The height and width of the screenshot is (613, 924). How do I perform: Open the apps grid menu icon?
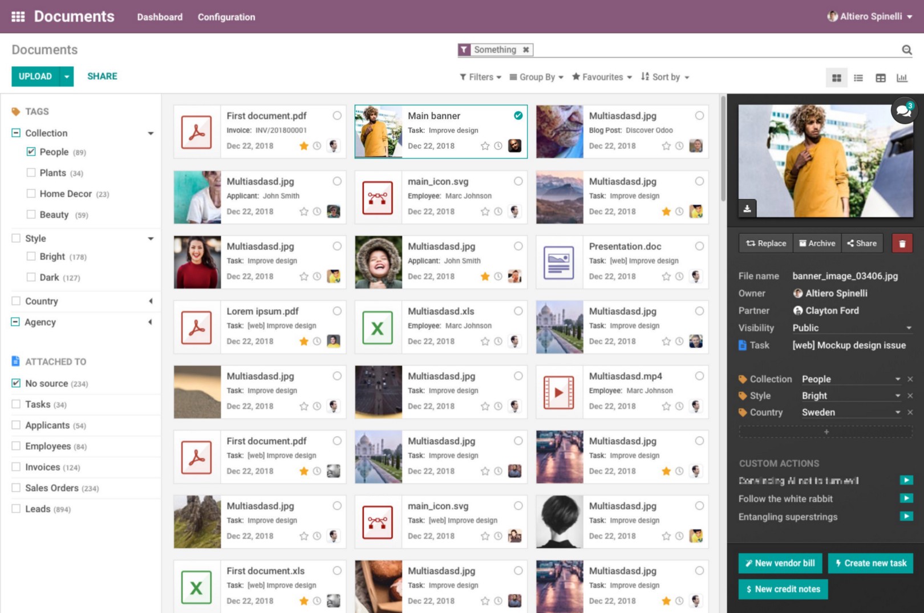coord(18,17)
